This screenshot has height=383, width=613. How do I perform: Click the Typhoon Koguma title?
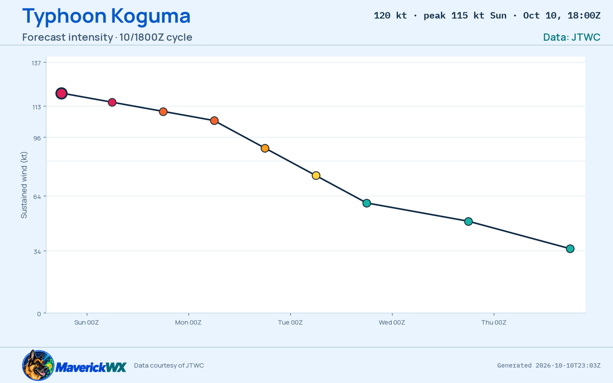[106, 16]
